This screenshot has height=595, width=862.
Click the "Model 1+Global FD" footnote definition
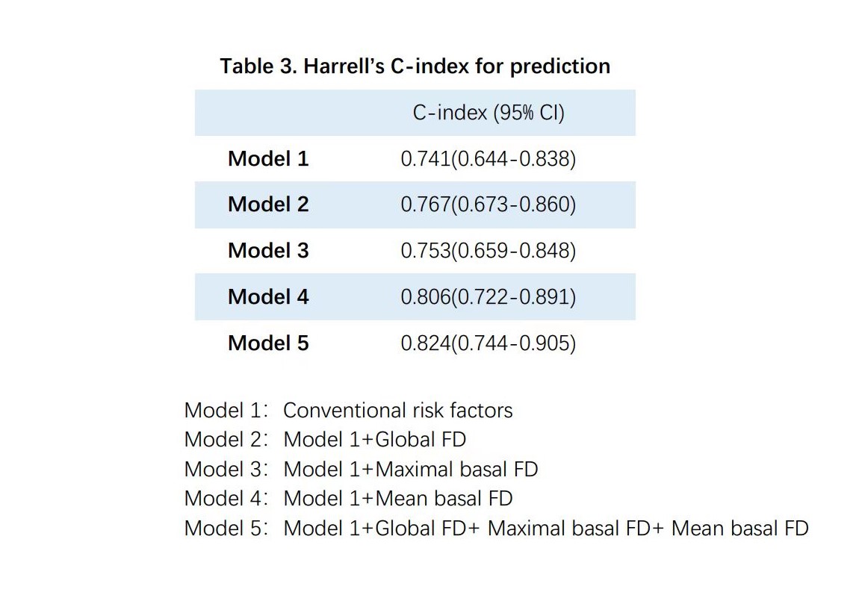point(375,439)
